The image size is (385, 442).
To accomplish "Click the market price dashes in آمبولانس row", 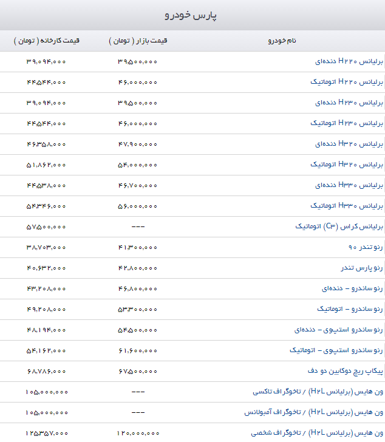I will pyautogui.click(x=138, y=413).
